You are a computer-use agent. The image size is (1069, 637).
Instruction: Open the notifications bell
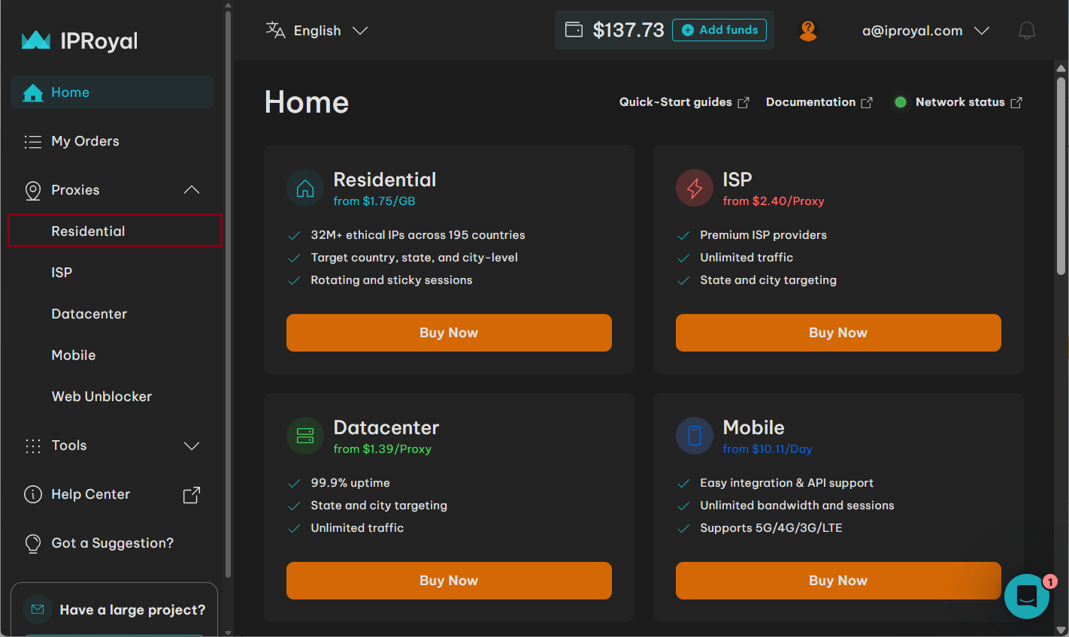(1026, 31)
